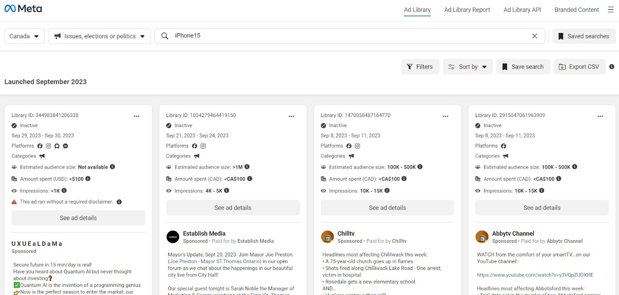The height and width of the screenshot is (295, 619).
Task: Open Ad Library Report tab
Action: point(467,10)
